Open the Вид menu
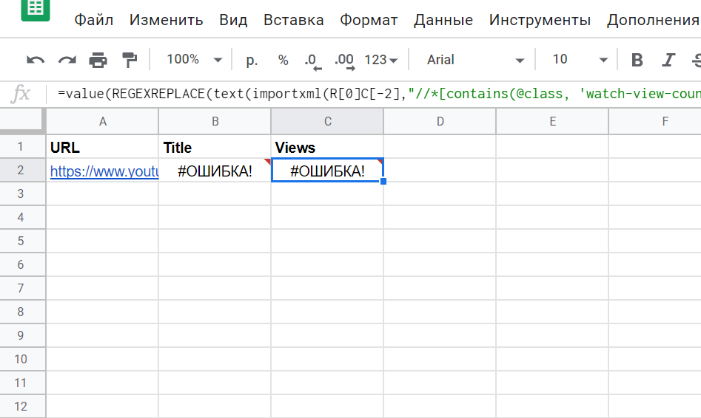 point(233,20)
